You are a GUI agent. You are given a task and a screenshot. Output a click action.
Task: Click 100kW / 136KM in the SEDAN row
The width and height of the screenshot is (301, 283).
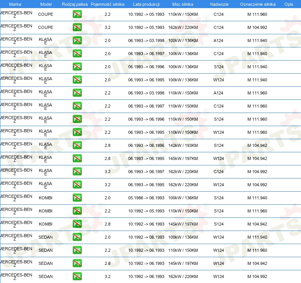(183, 237)
